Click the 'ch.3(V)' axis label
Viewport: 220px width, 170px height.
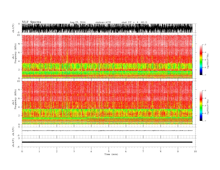pos(13,131)
